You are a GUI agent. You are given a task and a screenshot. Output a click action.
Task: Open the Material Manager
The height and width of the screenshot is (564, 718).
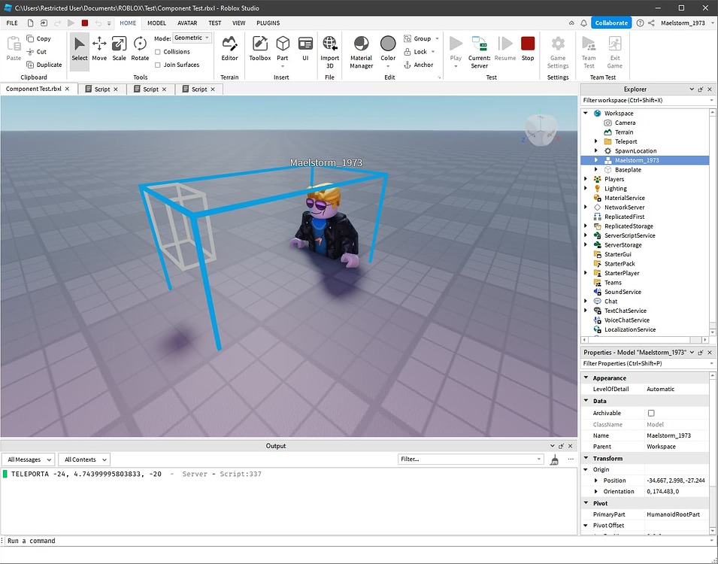pos(361,47)
